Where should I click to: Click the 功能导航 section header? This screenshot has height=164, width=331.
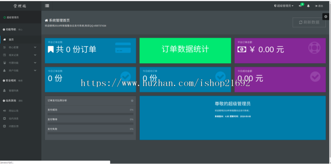point(10,30)
